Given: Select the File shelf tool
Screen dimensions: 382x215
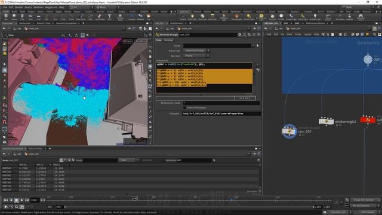Looking at the screenshot, I should 149,17.
